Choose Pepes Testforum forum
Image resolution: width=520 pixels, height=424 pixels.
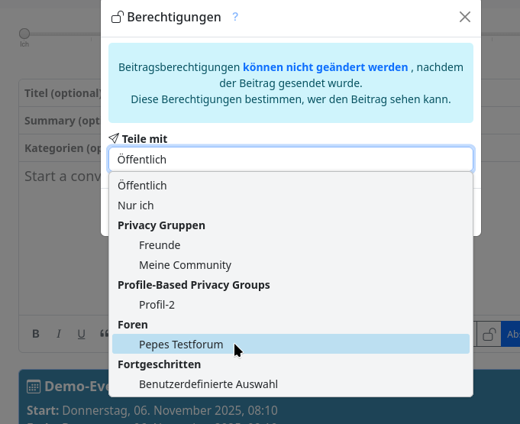(181, 345)
